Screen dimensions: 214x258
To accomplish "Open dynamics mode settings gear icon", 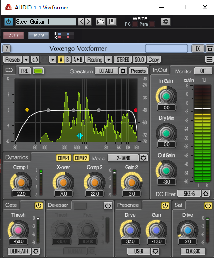I will click(143, 158).
